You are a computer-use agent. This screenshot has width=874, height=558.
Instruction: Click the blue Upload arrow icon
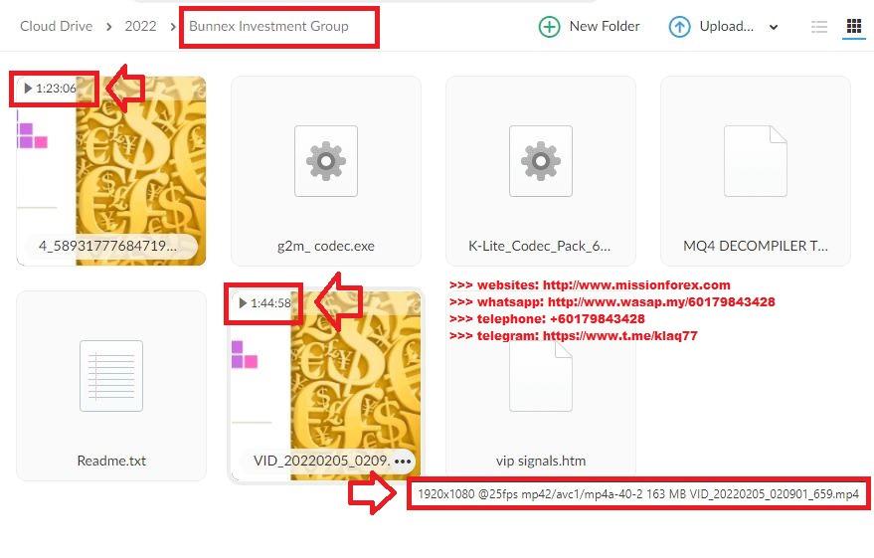(x=679, y=27)
